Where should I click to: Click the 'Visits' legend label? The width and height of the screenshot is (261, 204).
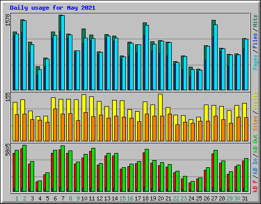pos(255,100)
